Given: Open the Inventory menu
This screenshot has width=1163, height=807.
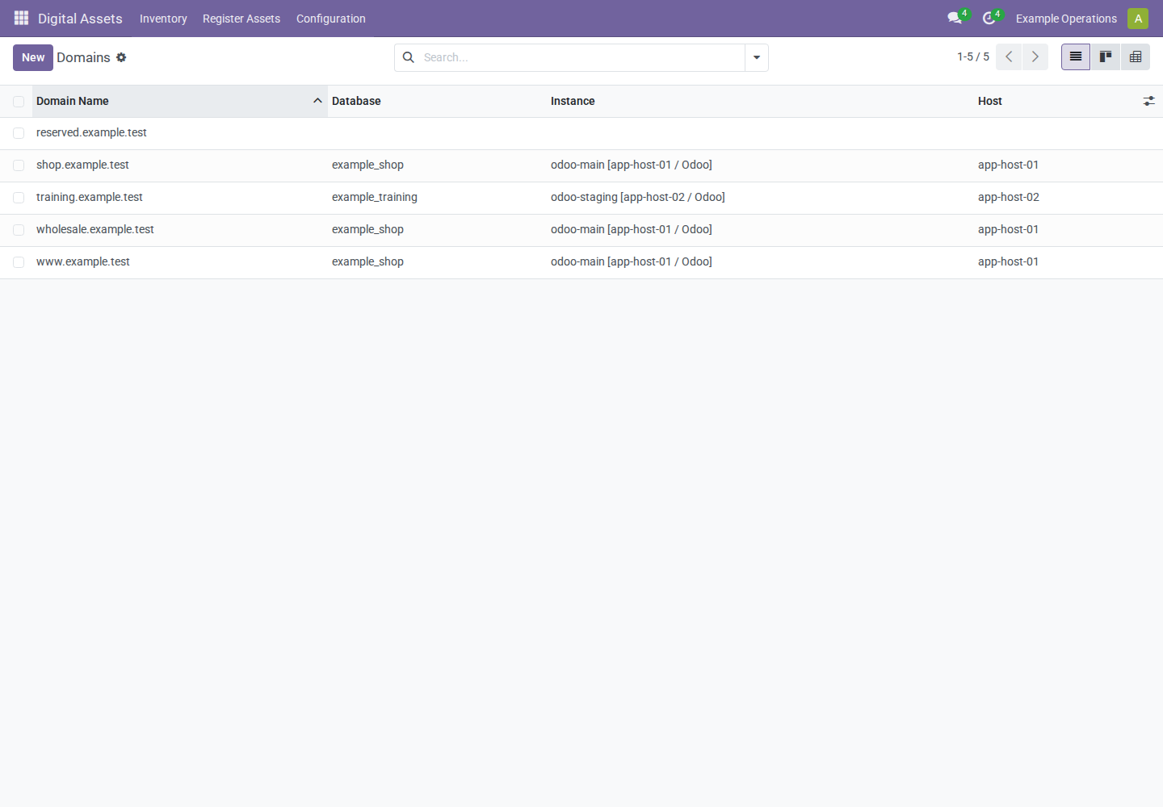Looking at the screenshot, I should [x=163, y=19].
